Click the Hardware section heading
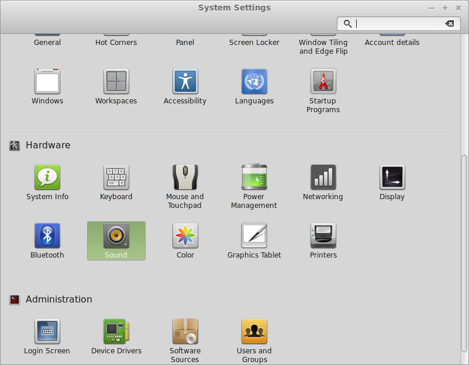The width and height of the screenshot is (469, 365). point(48,145)
